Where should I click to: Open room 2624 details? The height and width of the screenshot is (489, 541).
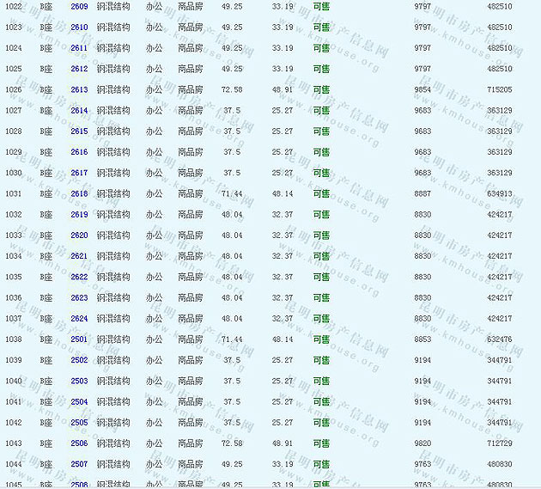(x=79, y=319)
